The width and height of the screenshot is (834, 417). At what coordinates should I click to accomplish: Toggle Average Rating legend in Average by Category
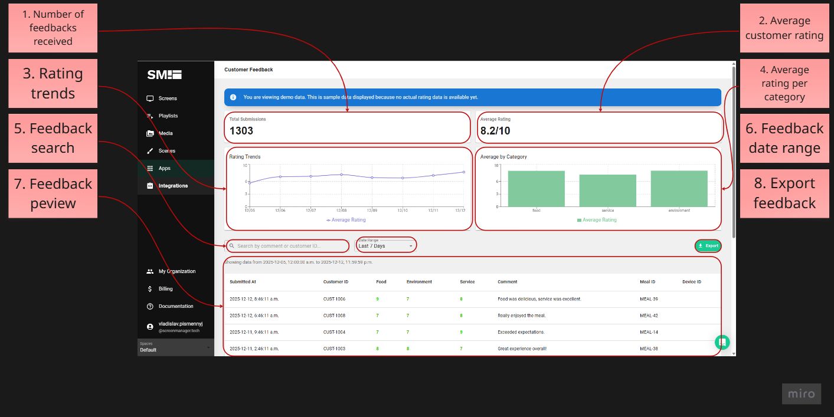(597, 220)
